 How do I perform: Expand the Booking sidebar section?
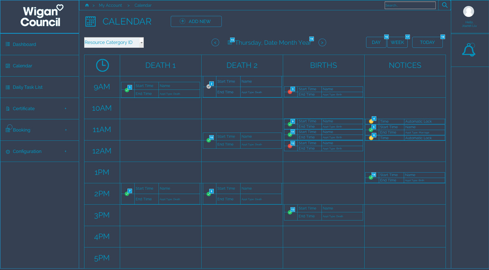pyautogui.click(x=40, y=130)
